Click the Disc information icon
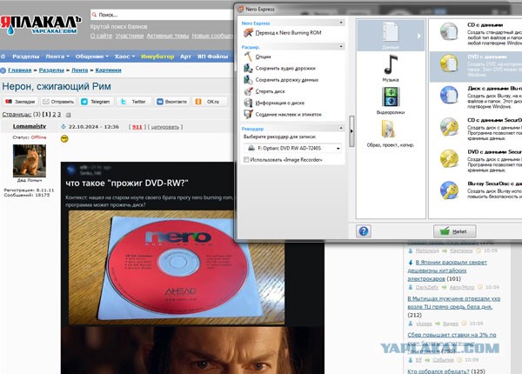Image resolution: width=522 pixels, height=374 pixels. (248, 103)
